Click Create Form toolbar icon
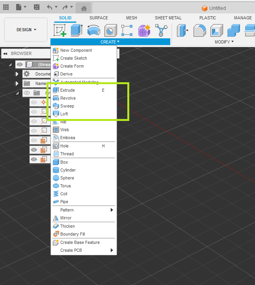 [x=144, y=30]
